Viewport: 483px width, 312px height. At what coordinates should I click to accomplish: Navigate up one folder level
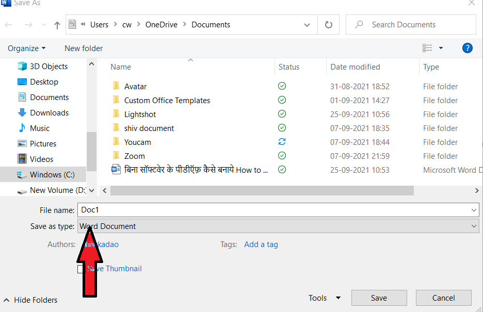click(x=57, y=24)
